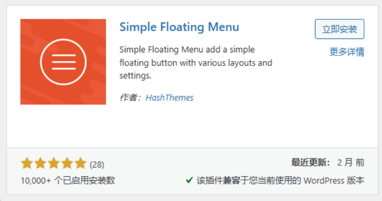Screen dimensions: 382x201
Task: Click the first rating star
Action: click(27, 163)
